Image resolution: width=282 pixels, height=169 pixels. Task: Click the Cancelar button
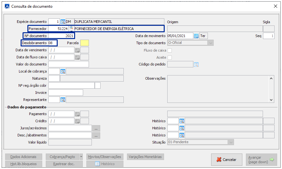(226, 160)
